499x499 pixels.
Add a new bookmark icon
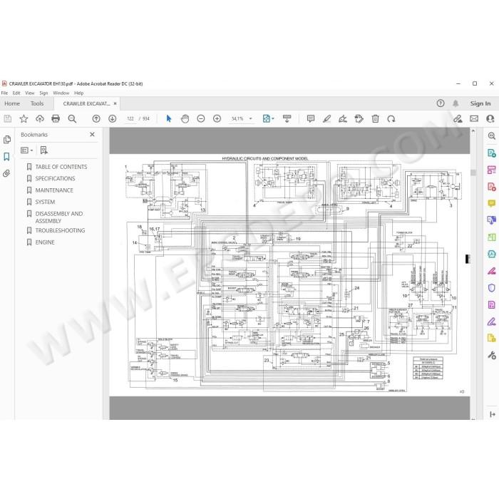[44, 150]
